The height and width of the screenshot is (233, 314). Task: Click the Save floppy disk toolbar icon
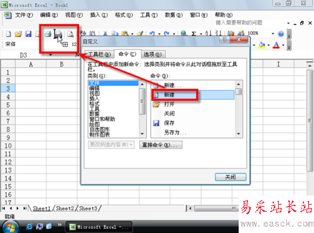[28, 34]
